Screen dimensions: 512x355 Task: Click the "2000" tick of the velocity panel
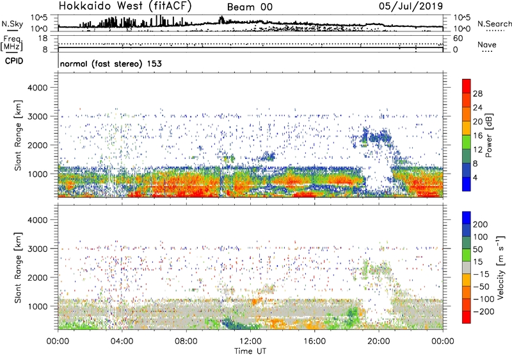(x=37, y=277)
